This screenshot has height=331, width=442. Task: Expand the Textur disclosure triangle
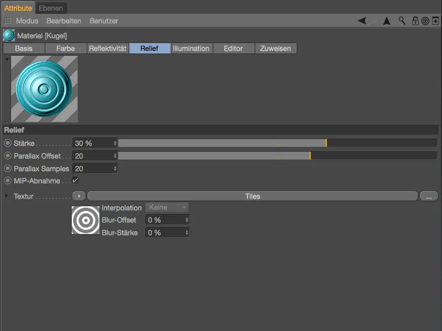pyautogui.click(x=6, y=196)
